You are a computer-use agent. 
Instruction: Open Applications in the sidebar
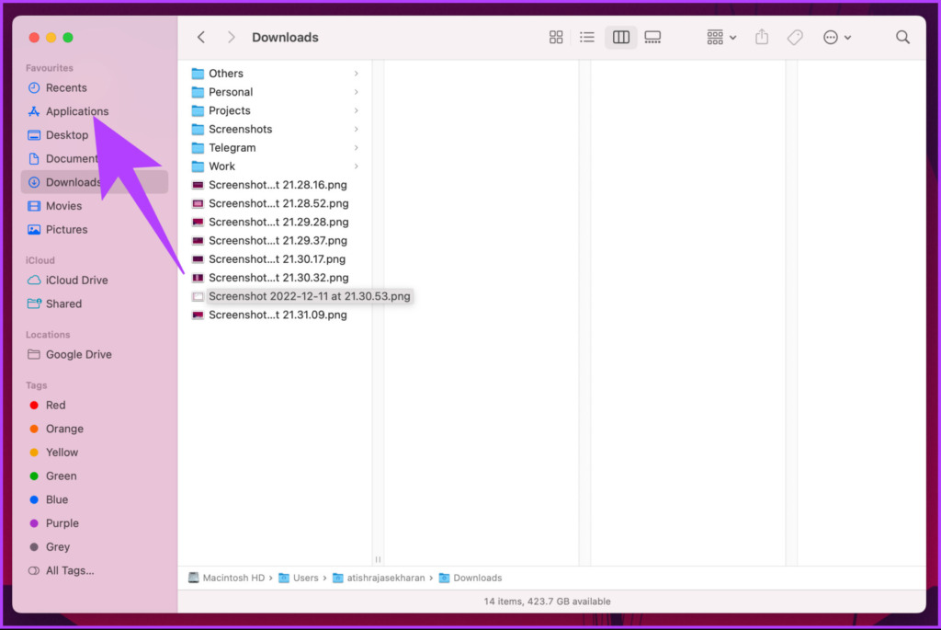click(95, 111)
